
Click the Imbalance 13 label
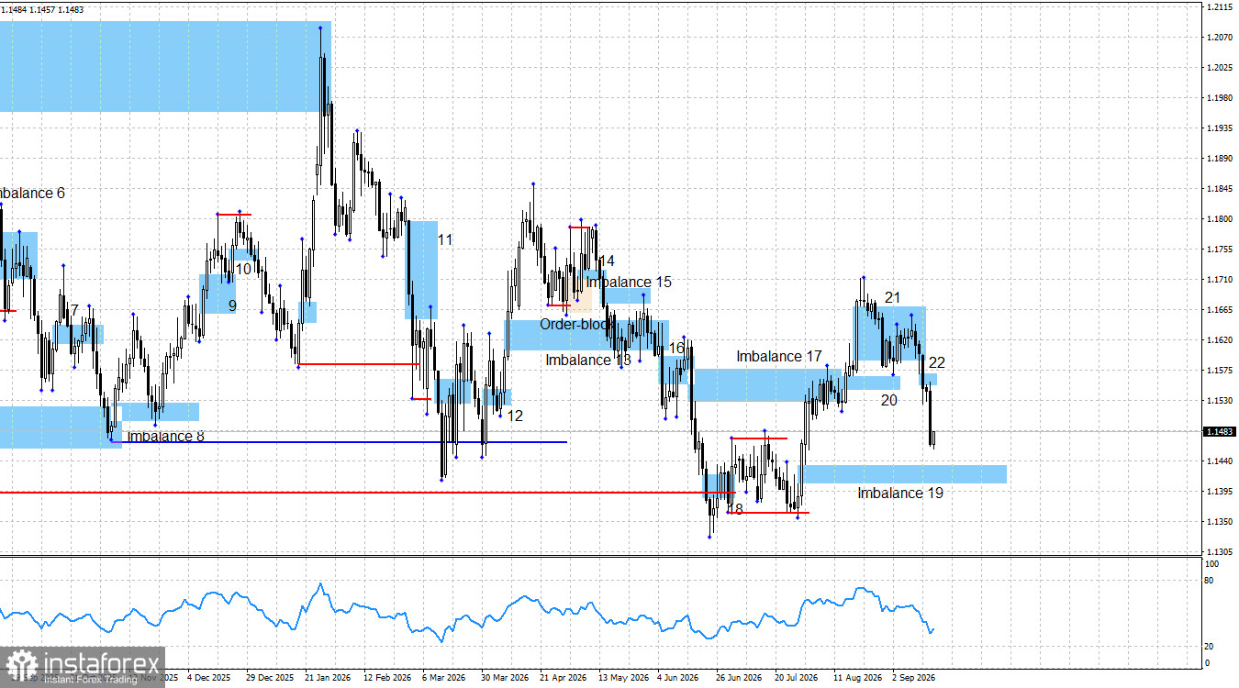point(588,361)
